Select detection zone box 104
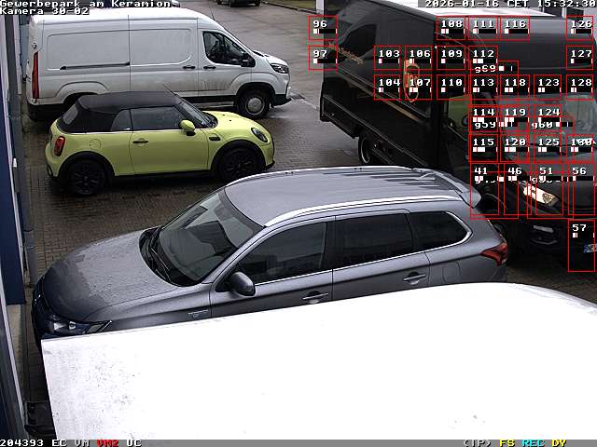 click(388, 87)
